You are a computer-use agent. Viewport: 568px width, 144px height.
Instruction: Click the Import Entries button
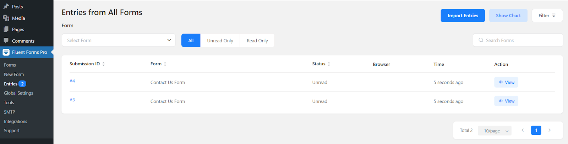[x=463, y=16]
